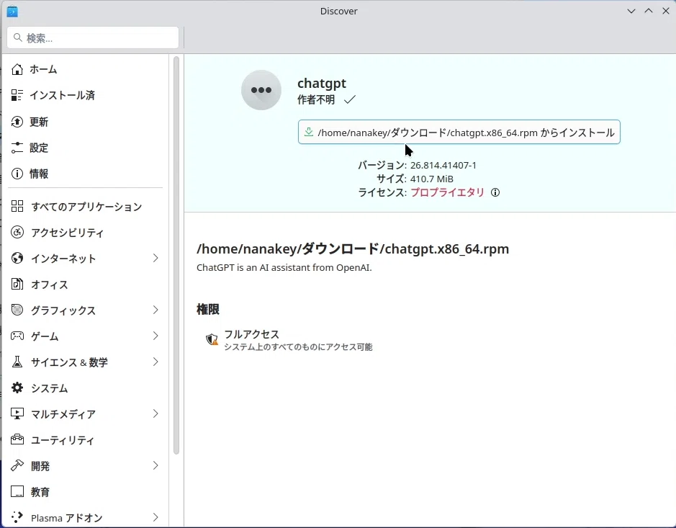Click the Updates (更新) arrow icon
Viewport: 676px width, 528px height.
pyautogui.click(x=17, y=122)
